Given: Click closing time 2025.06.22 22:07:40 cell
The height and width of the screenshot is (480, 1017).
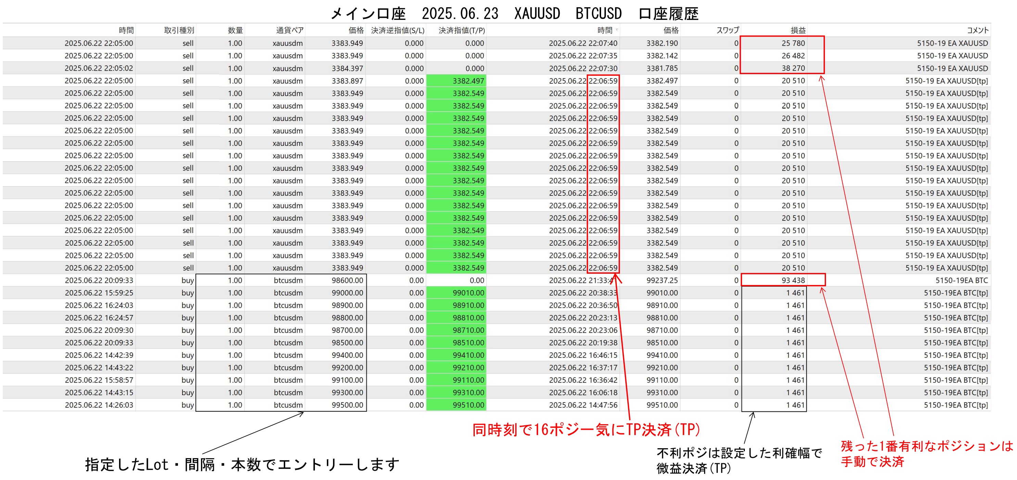Looking at the screenshot, I should 583,43.
